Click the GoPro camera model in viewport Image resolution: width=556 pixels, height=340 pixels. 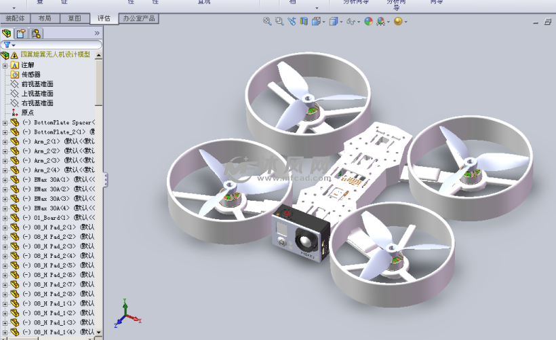[300, 234]
